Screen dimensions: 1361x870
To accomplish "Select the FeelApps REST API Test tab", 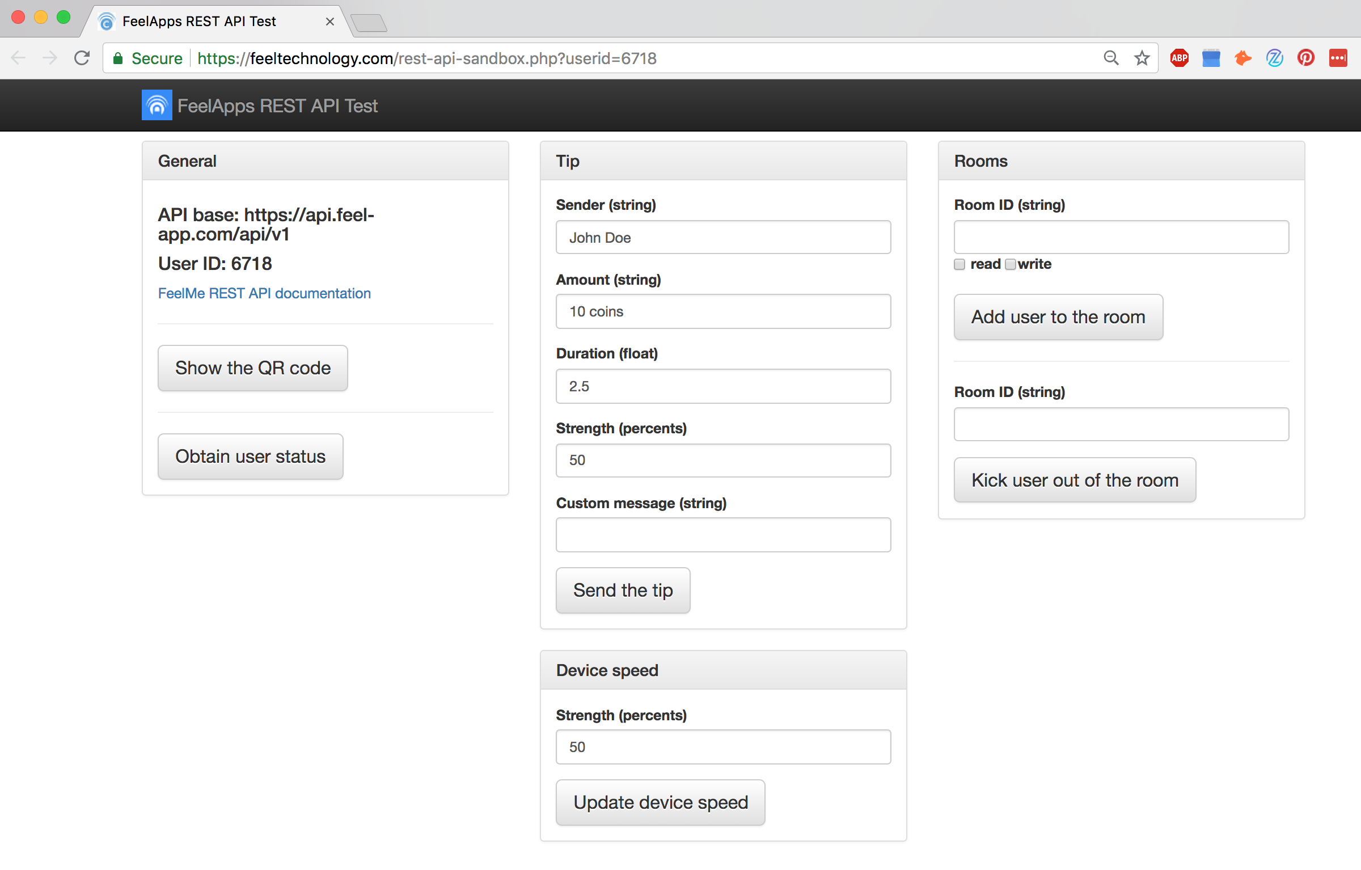I will click(x=198, y=22).
